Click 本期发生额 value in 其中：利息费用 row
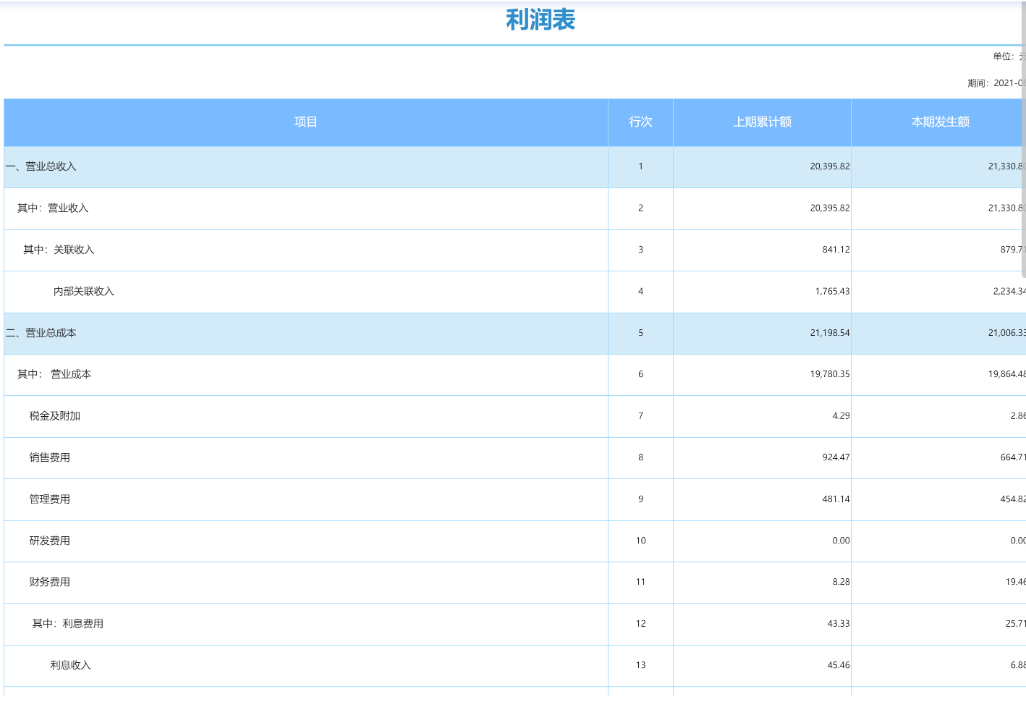The width and height of the screenshot is (1026, 702). tap(1015, 624)
